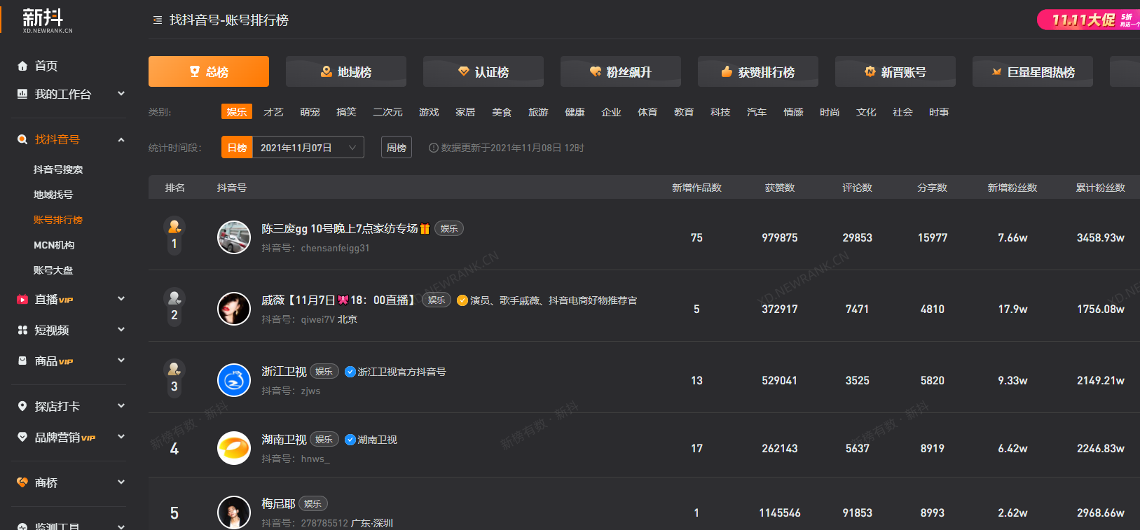
Task: Switch to 地域榜 tab
Action: pos(346,71)
